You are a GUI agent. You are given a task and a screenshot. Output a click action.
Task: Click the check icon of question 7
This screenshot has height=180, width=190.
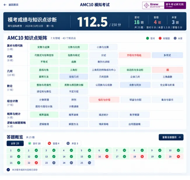124,150
